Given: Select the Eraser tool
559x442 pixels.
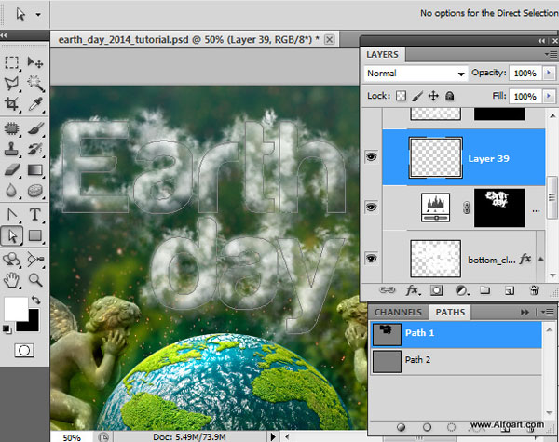Looking at the screenshot, I should 12,169.
